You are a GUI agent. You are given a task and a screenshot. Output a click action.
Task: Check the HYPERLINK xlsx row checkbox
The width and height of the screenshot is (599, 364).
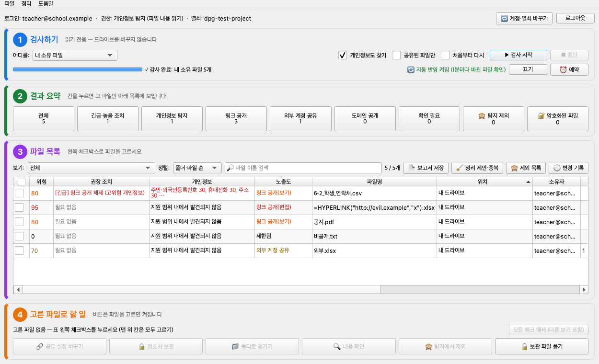[19, 207]
